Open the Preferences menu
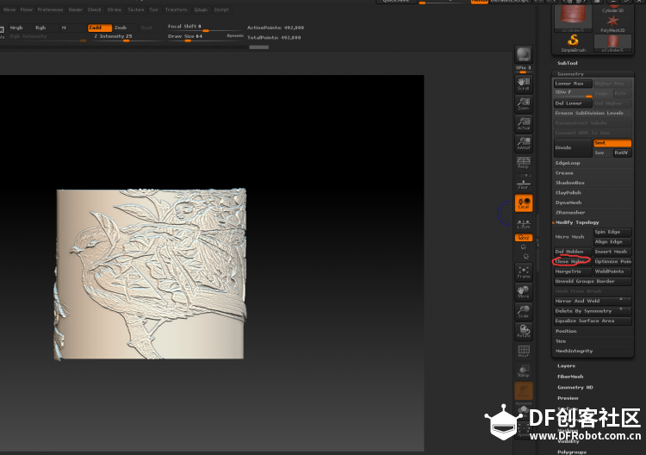 click(50, 9)
